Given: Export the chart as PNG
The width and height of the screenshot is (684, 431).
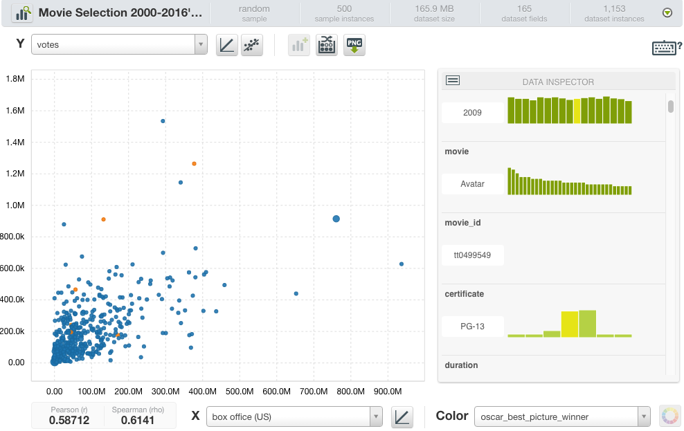Looking at the screenshot, I should coord(354,46).
